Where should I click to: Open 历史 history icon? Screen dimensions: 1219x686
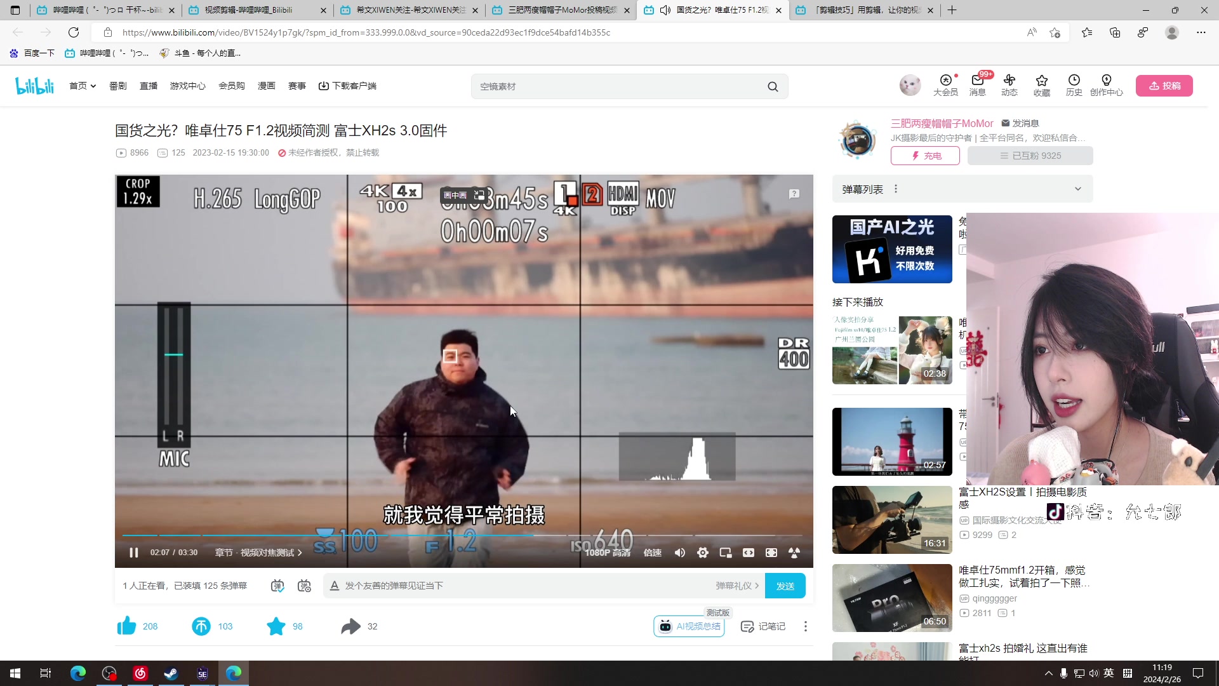1074,85
